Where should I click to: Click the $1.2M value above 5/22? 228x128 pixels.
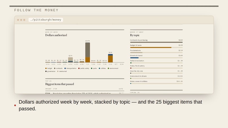(53, 60)
